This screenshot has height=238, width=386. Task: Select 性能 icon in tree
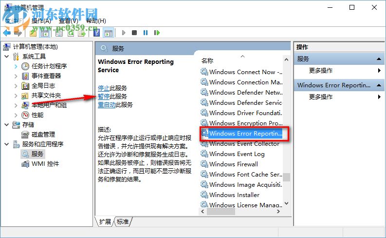coord(25,115)
